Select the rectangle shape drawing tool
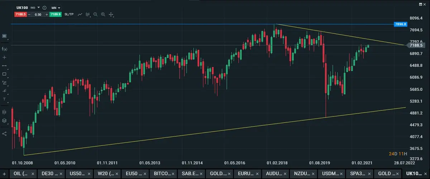 5,74
